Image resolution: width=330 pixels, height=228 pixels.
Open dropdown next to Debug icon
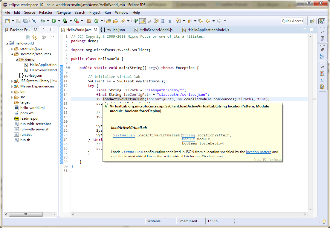(x=48, y=21)
